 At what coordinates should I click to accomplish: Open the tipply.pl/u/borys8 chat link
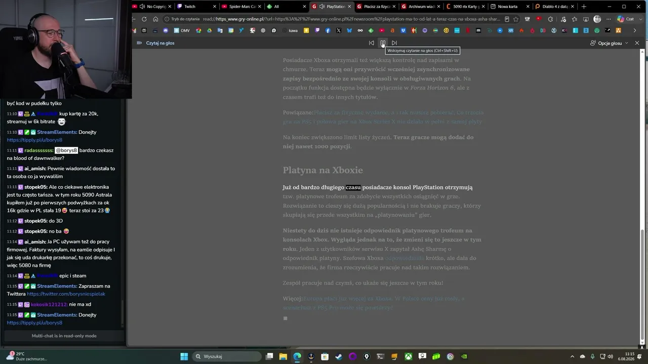point(34,140)
